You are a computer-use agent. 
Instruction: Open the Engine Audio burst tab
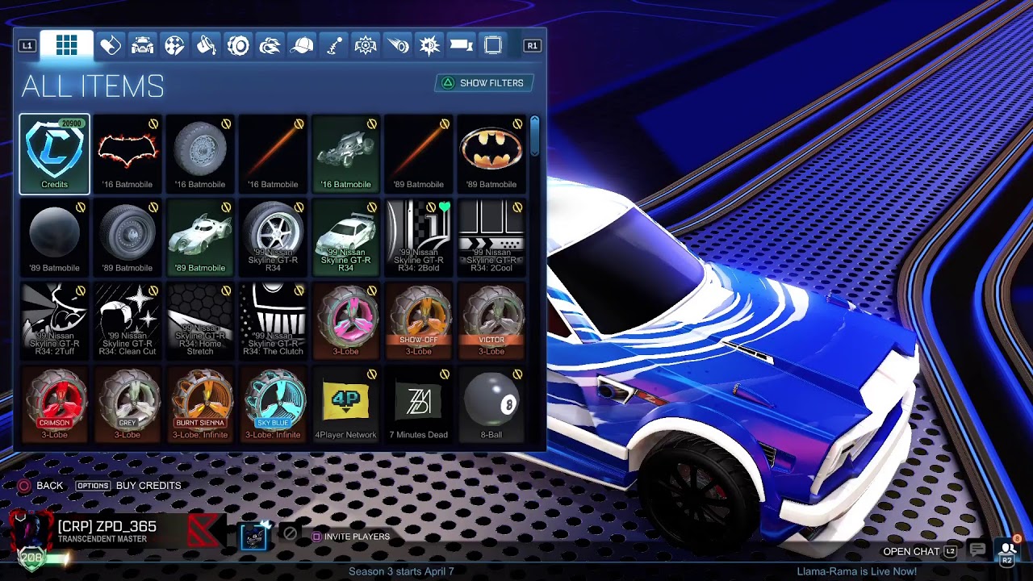point(429,45)
